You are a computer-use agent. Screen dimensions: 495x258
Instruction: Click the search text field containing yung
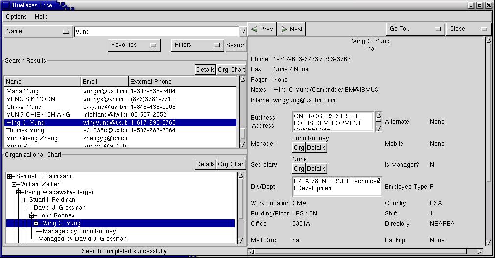coord(156,31)
